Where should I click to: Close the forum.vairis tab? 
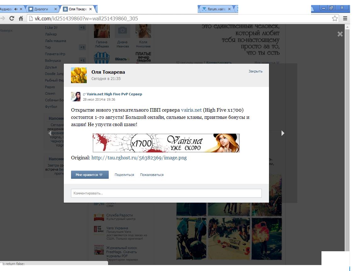(229, 9)
